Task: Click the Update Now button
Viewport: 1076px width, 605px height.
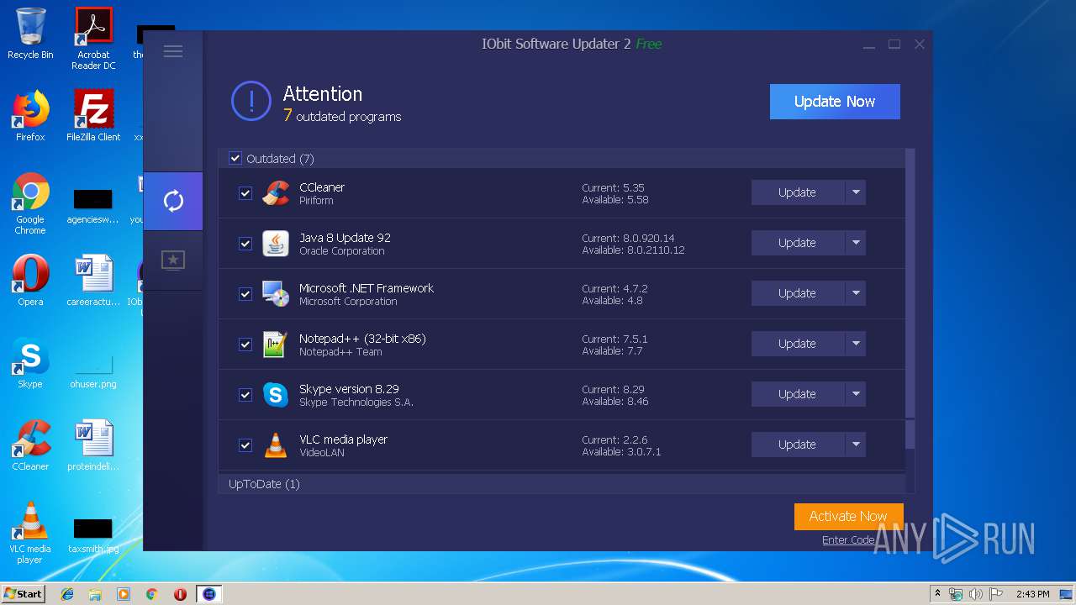Action: [x=835, y=102]
